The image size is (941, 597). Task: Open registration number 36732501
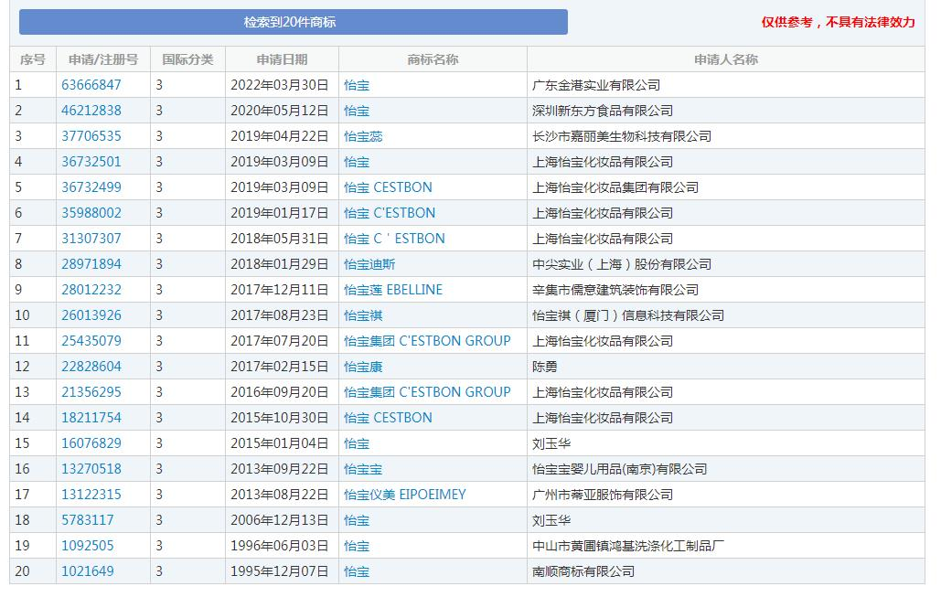pos(91,162)
